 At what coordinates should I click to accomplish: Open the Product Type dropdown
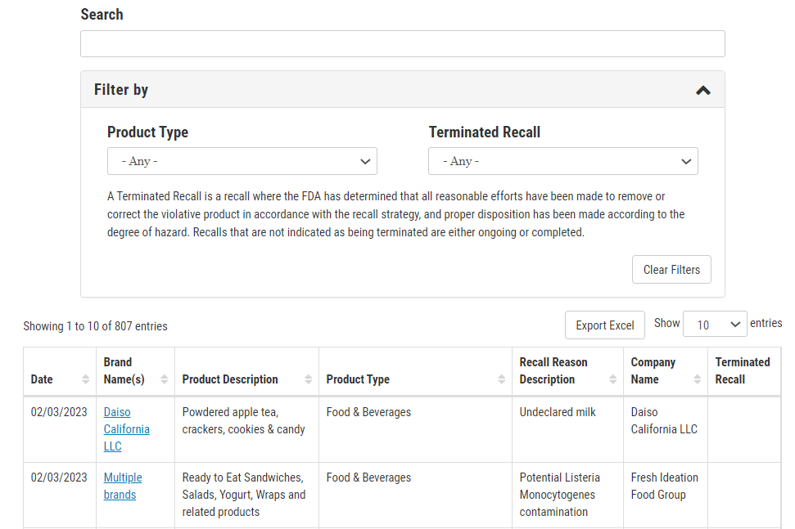242,161
